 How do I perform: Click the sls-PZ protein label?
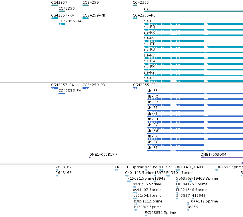click(x=152, y=148)
